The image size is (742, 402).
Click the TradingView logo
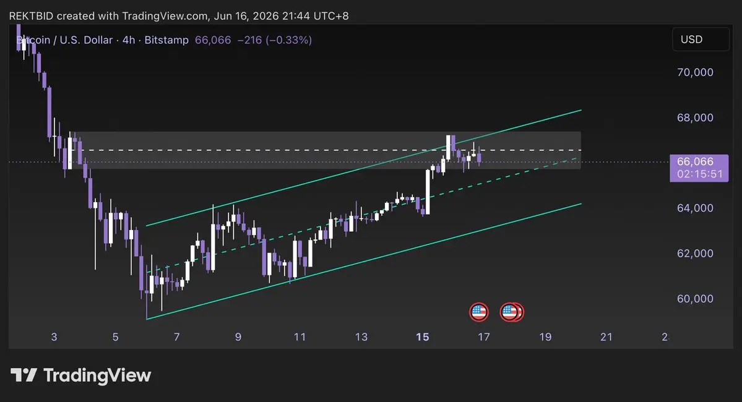point(81,375)
